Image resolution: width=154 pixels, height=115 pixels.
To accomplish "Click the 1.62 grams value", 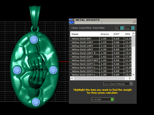I will pos(104,57).
